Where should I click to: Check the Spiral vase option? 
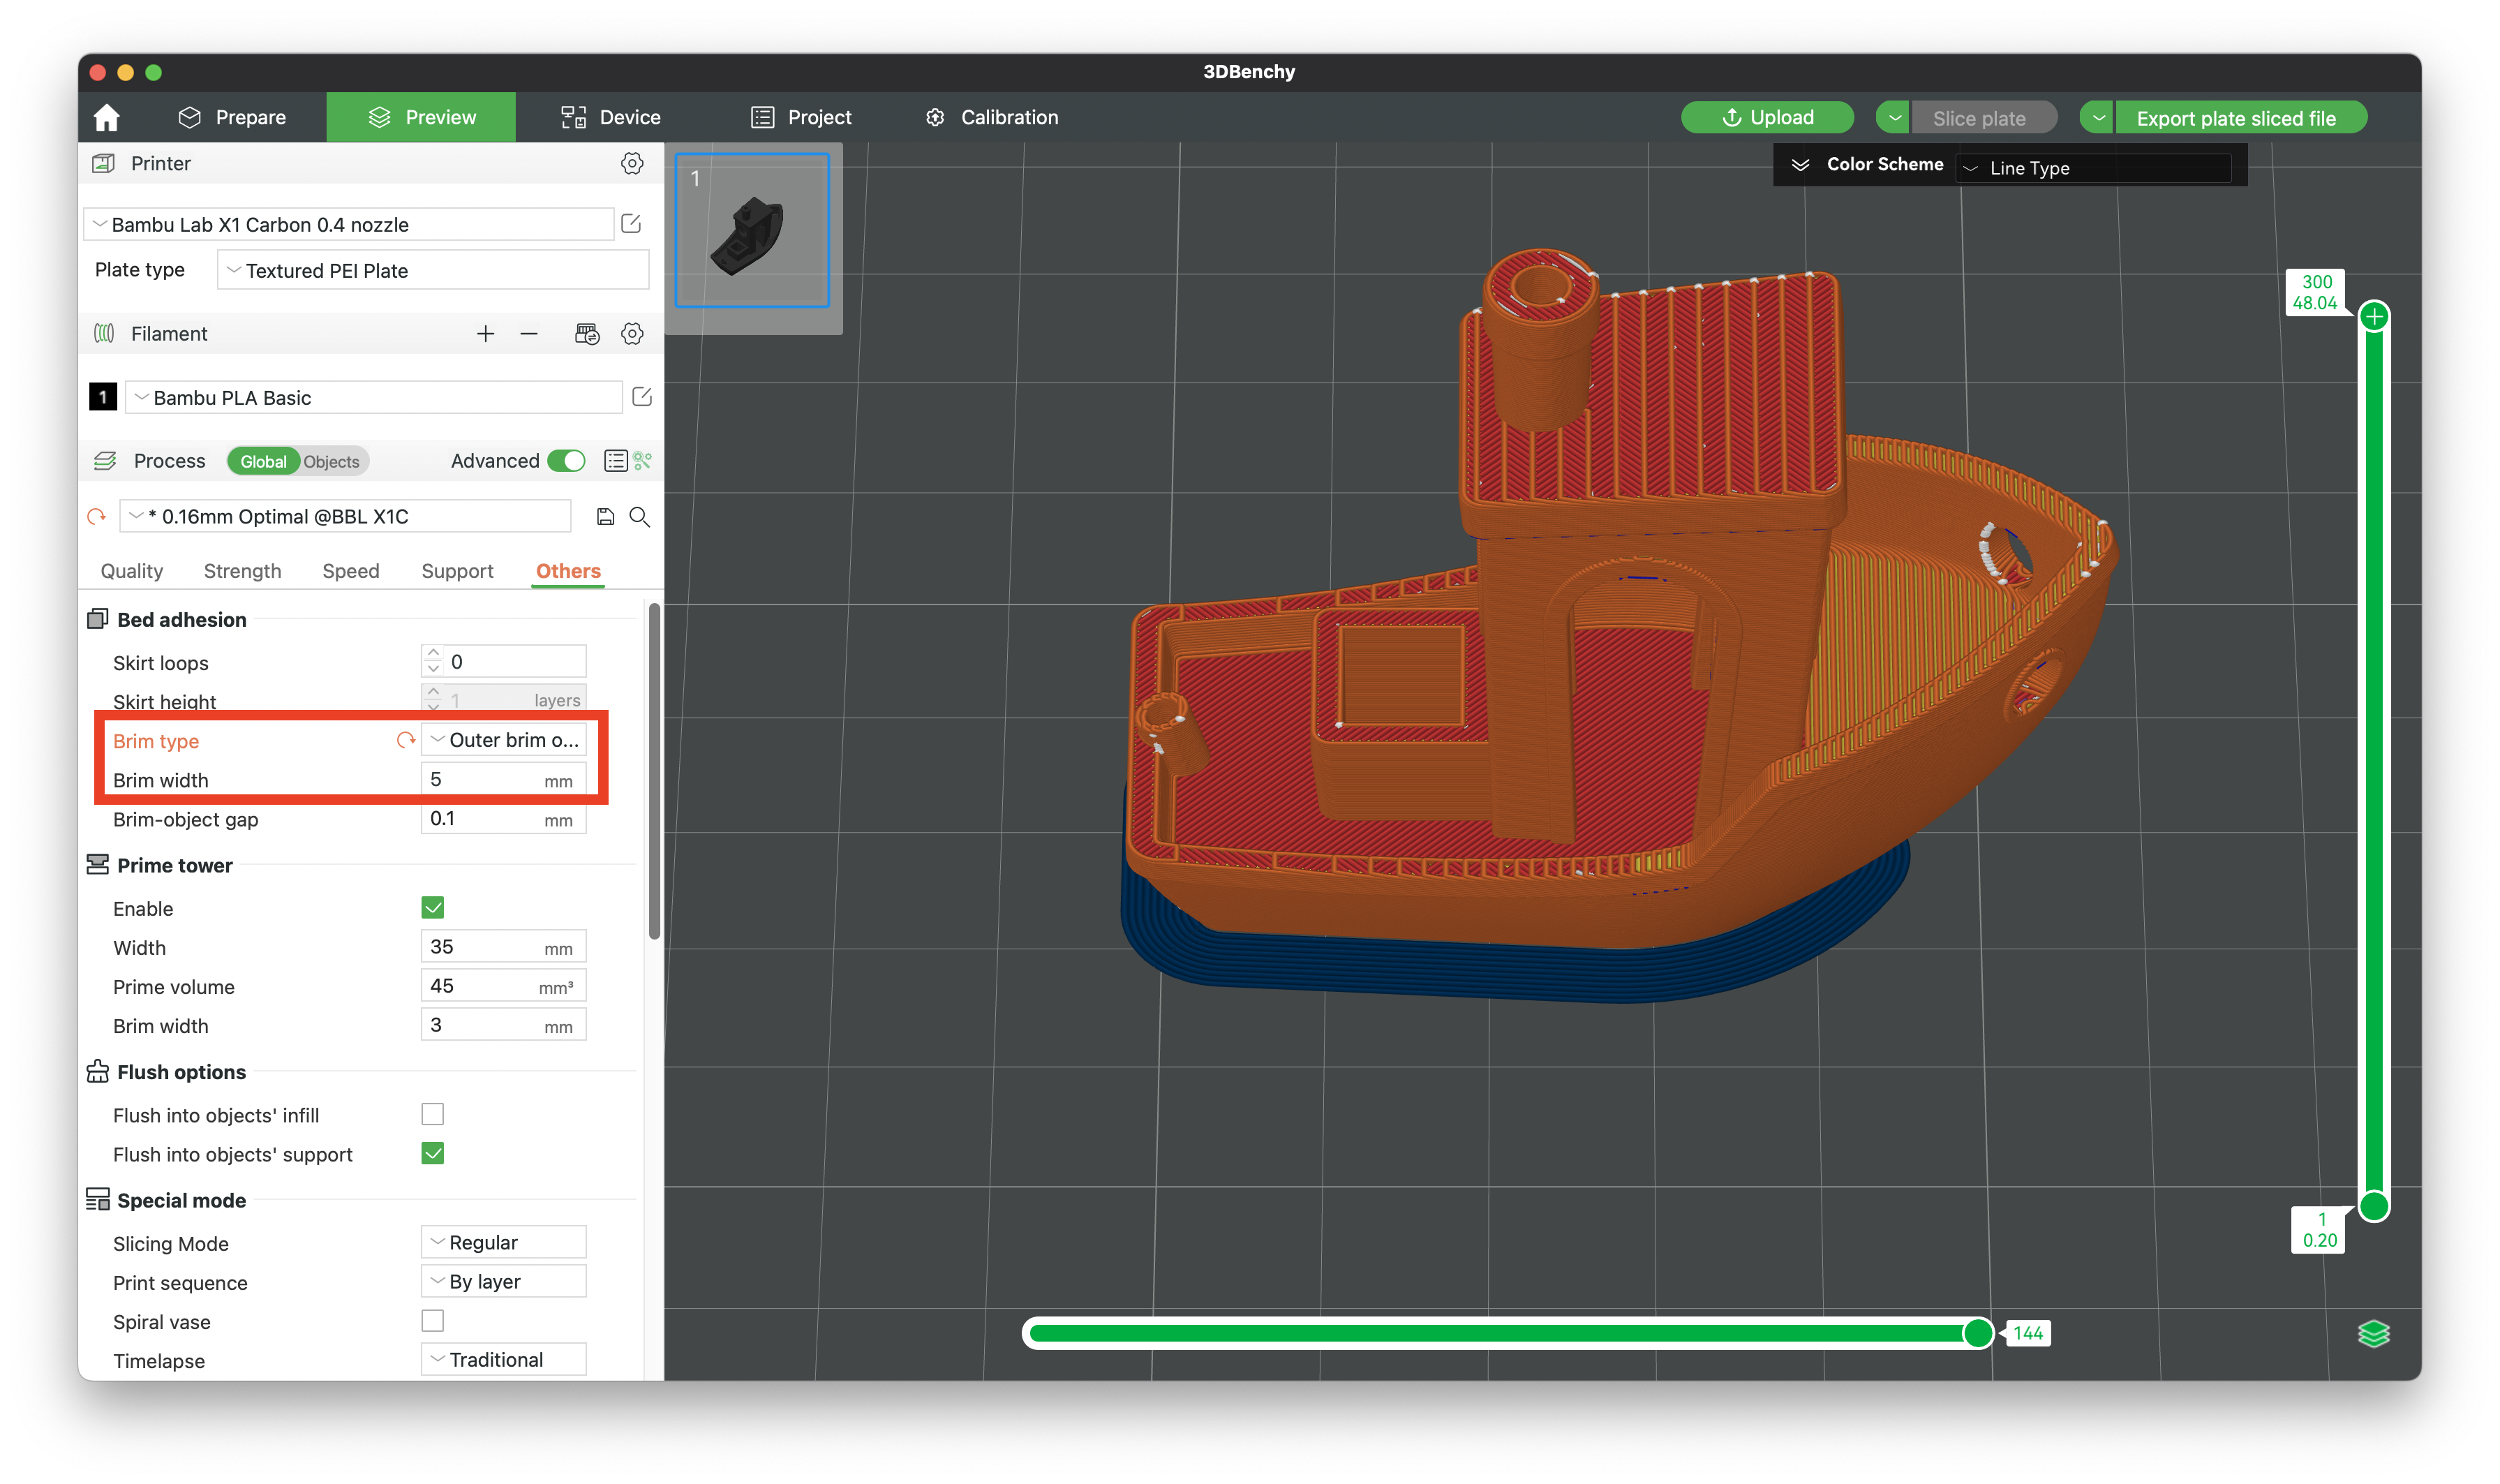point(433,1321)
